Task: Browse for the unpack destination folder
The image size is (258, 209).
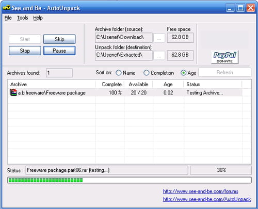Action: (x=159, y=55)
